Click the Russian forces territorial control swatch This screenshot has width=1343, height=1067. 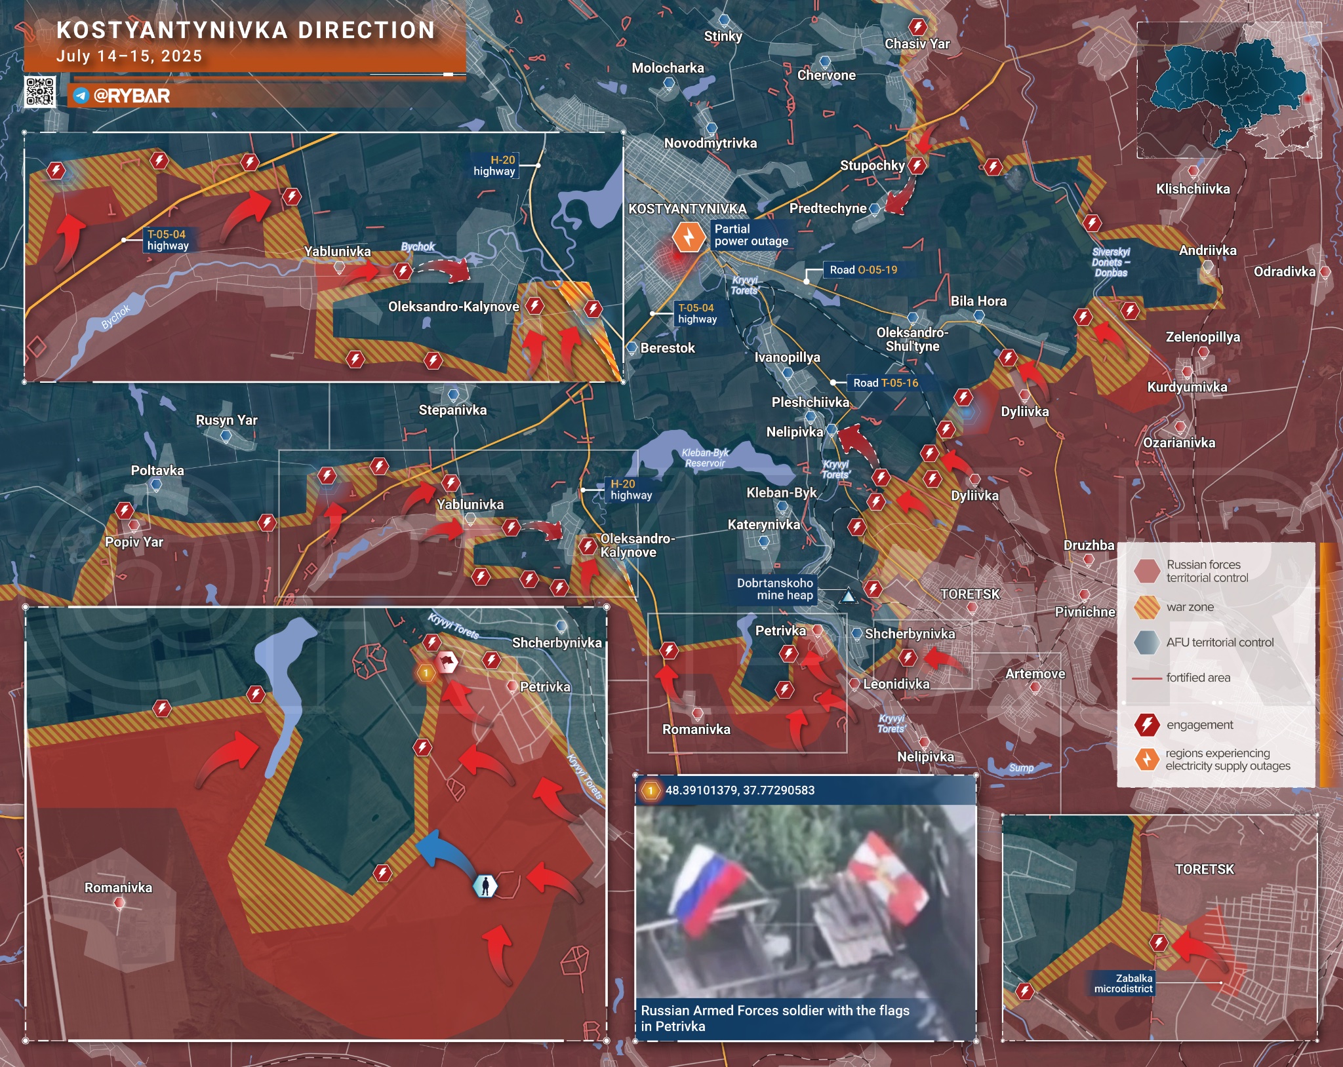1147,571
